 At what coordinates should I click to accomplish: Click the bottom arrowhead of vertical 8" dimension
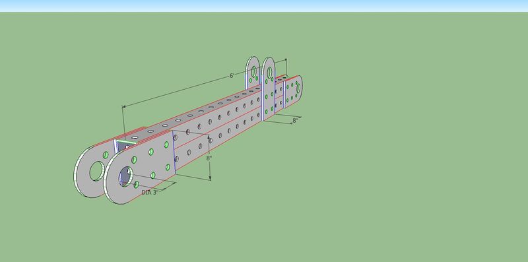pyautogui.click(x=210, y=178)
